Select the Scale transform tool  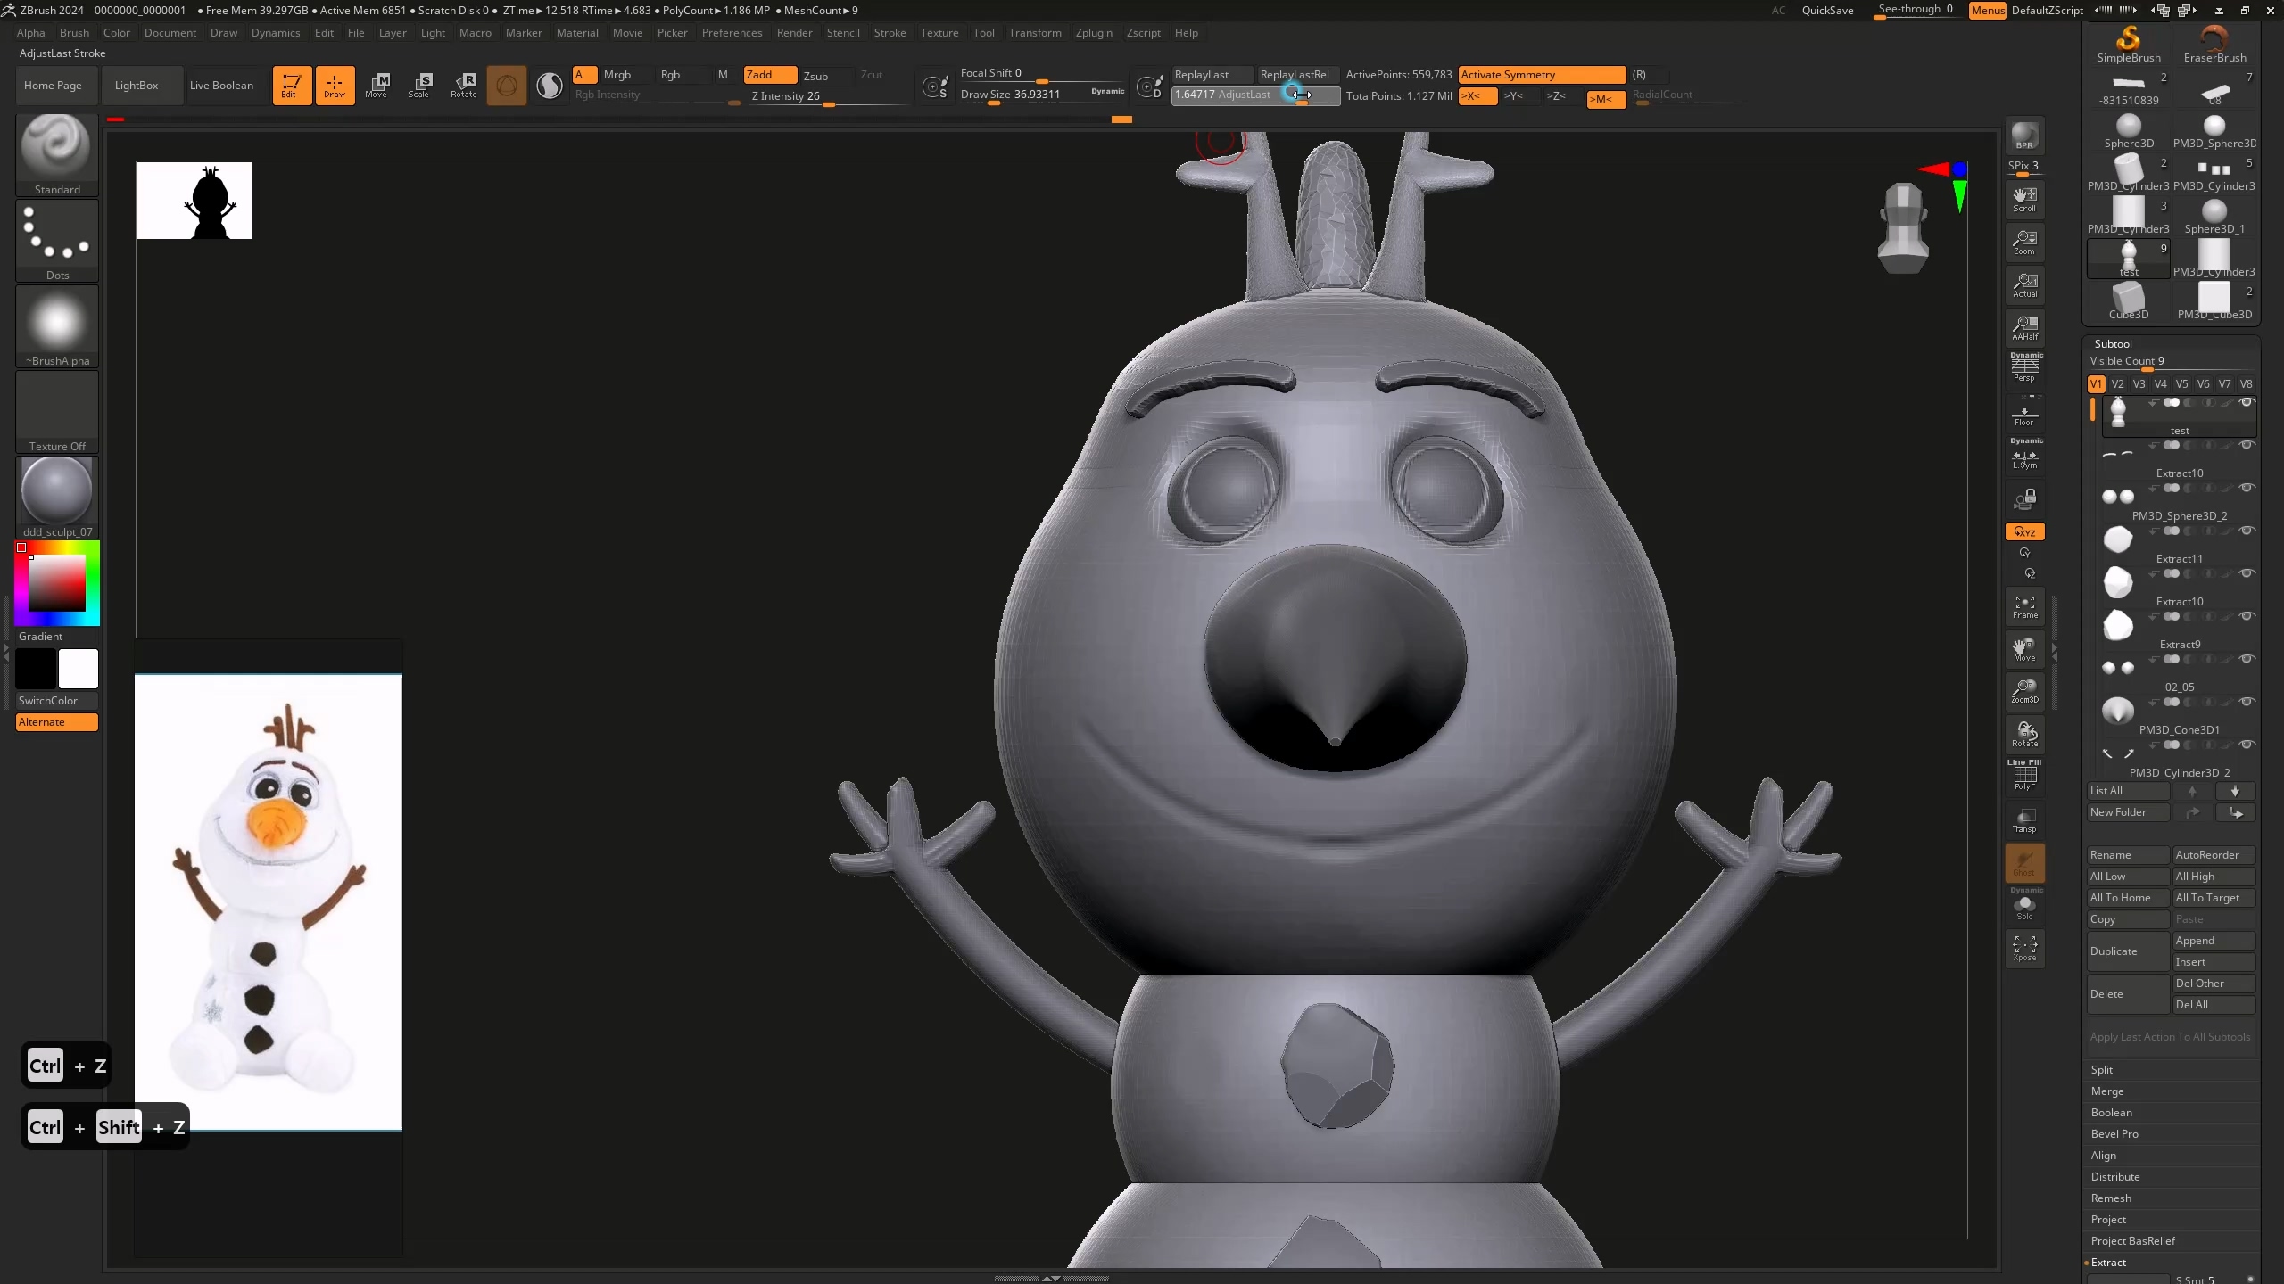pyautogui.click(x=419, y=85)
